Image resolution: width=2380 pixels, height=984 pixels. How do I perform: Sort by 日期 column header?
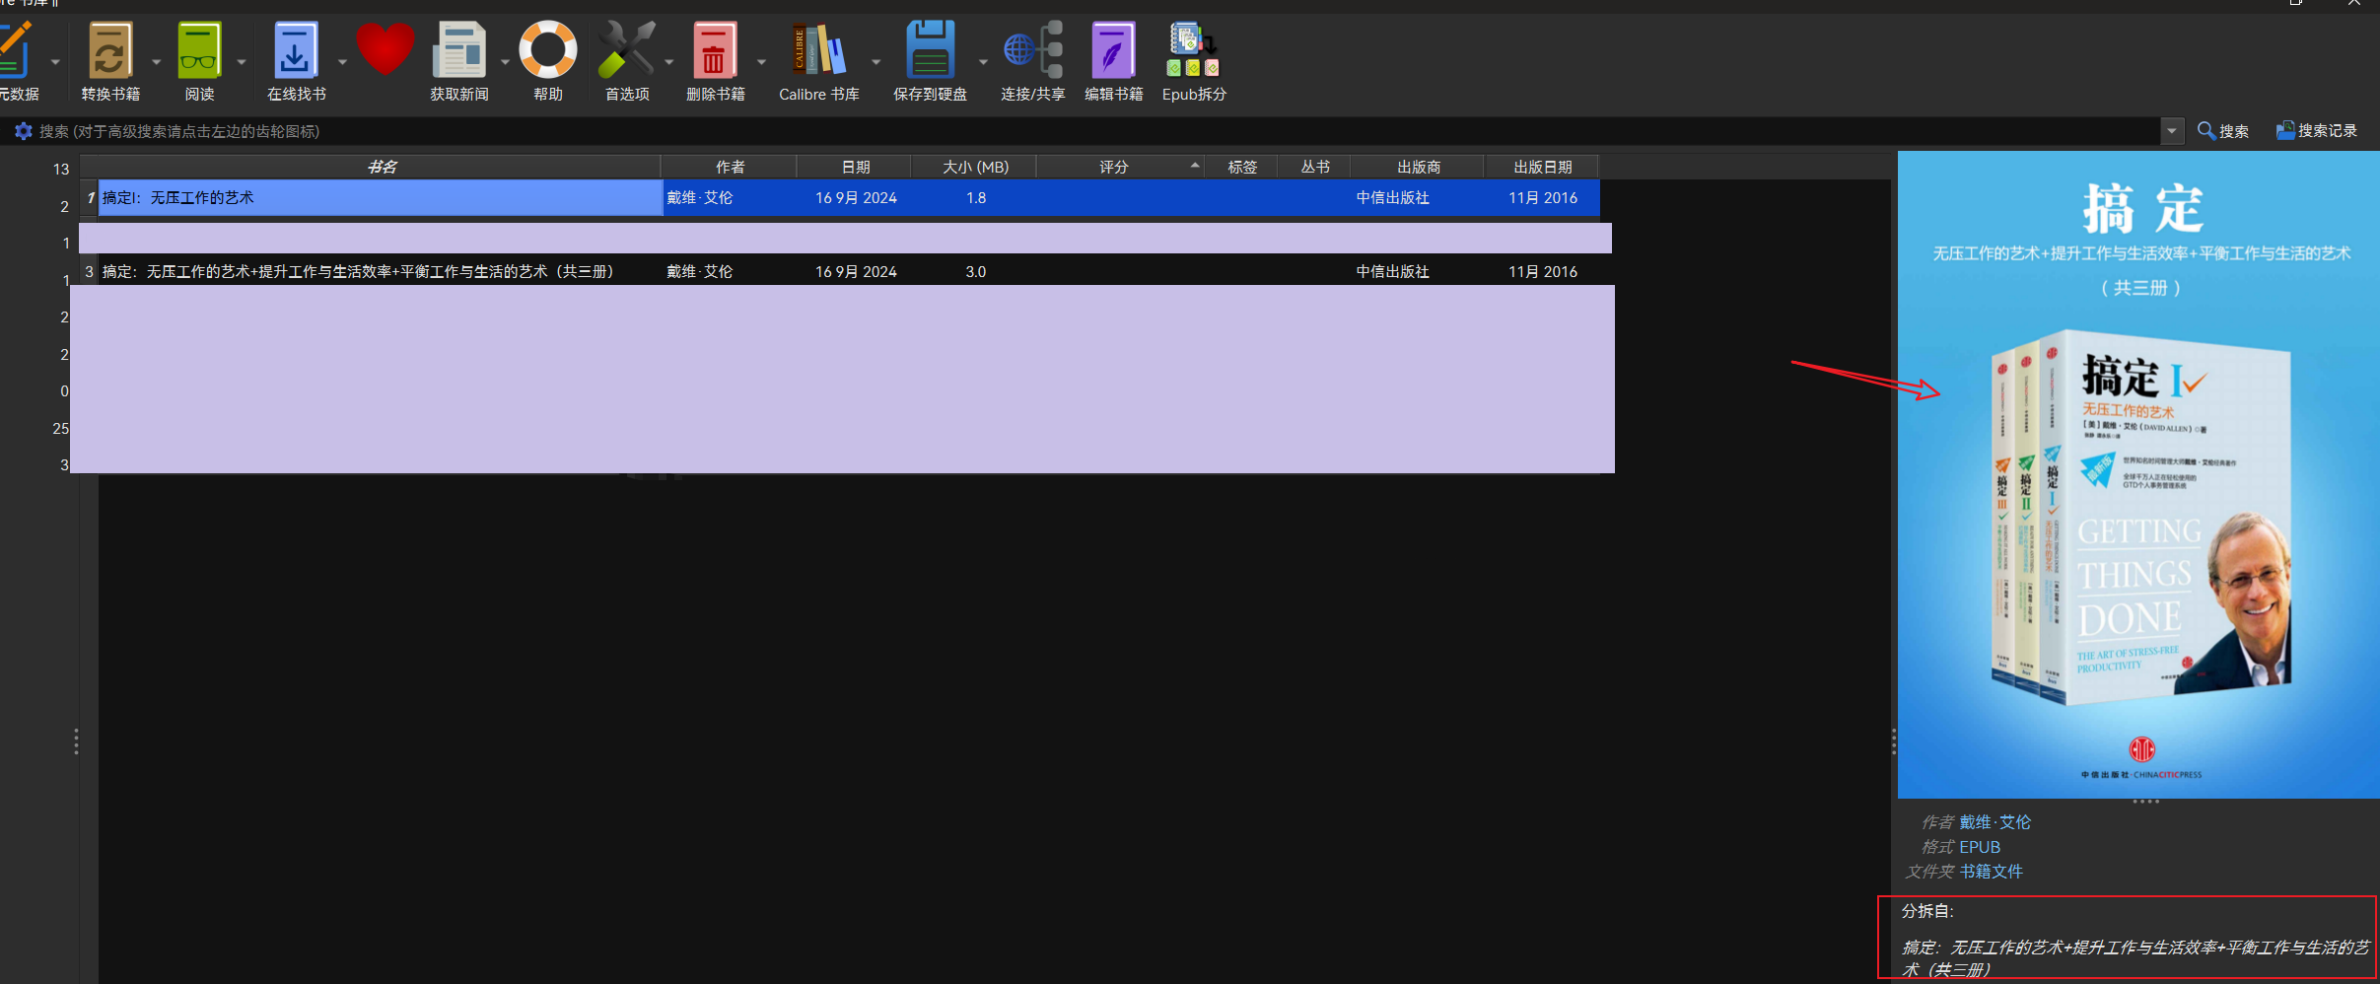[856, 168]
